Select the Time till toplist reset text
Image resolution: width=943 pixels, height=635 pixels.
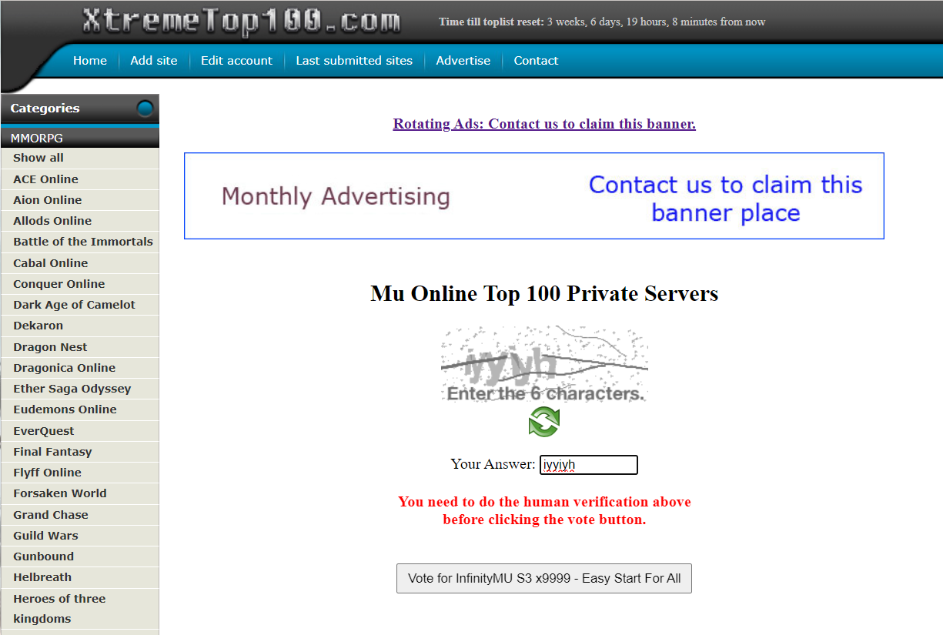[602, 22]
